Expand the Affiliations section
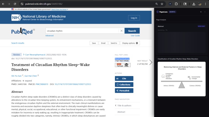 (27, 81)
